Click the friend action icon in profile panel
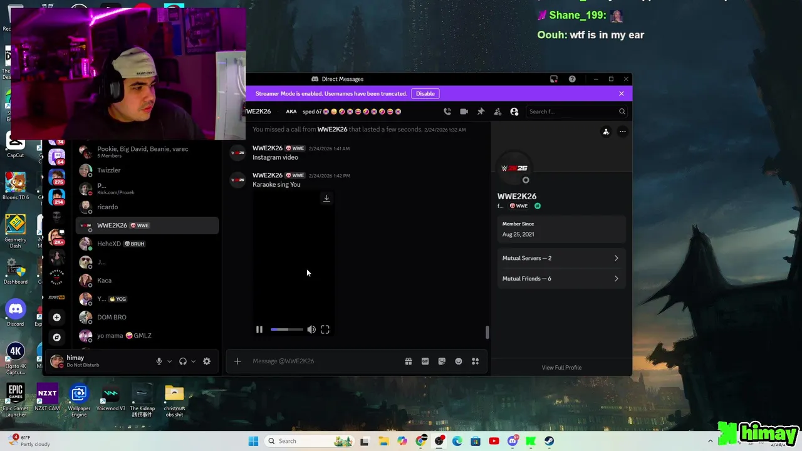802x451 pixels. [606, 132]
